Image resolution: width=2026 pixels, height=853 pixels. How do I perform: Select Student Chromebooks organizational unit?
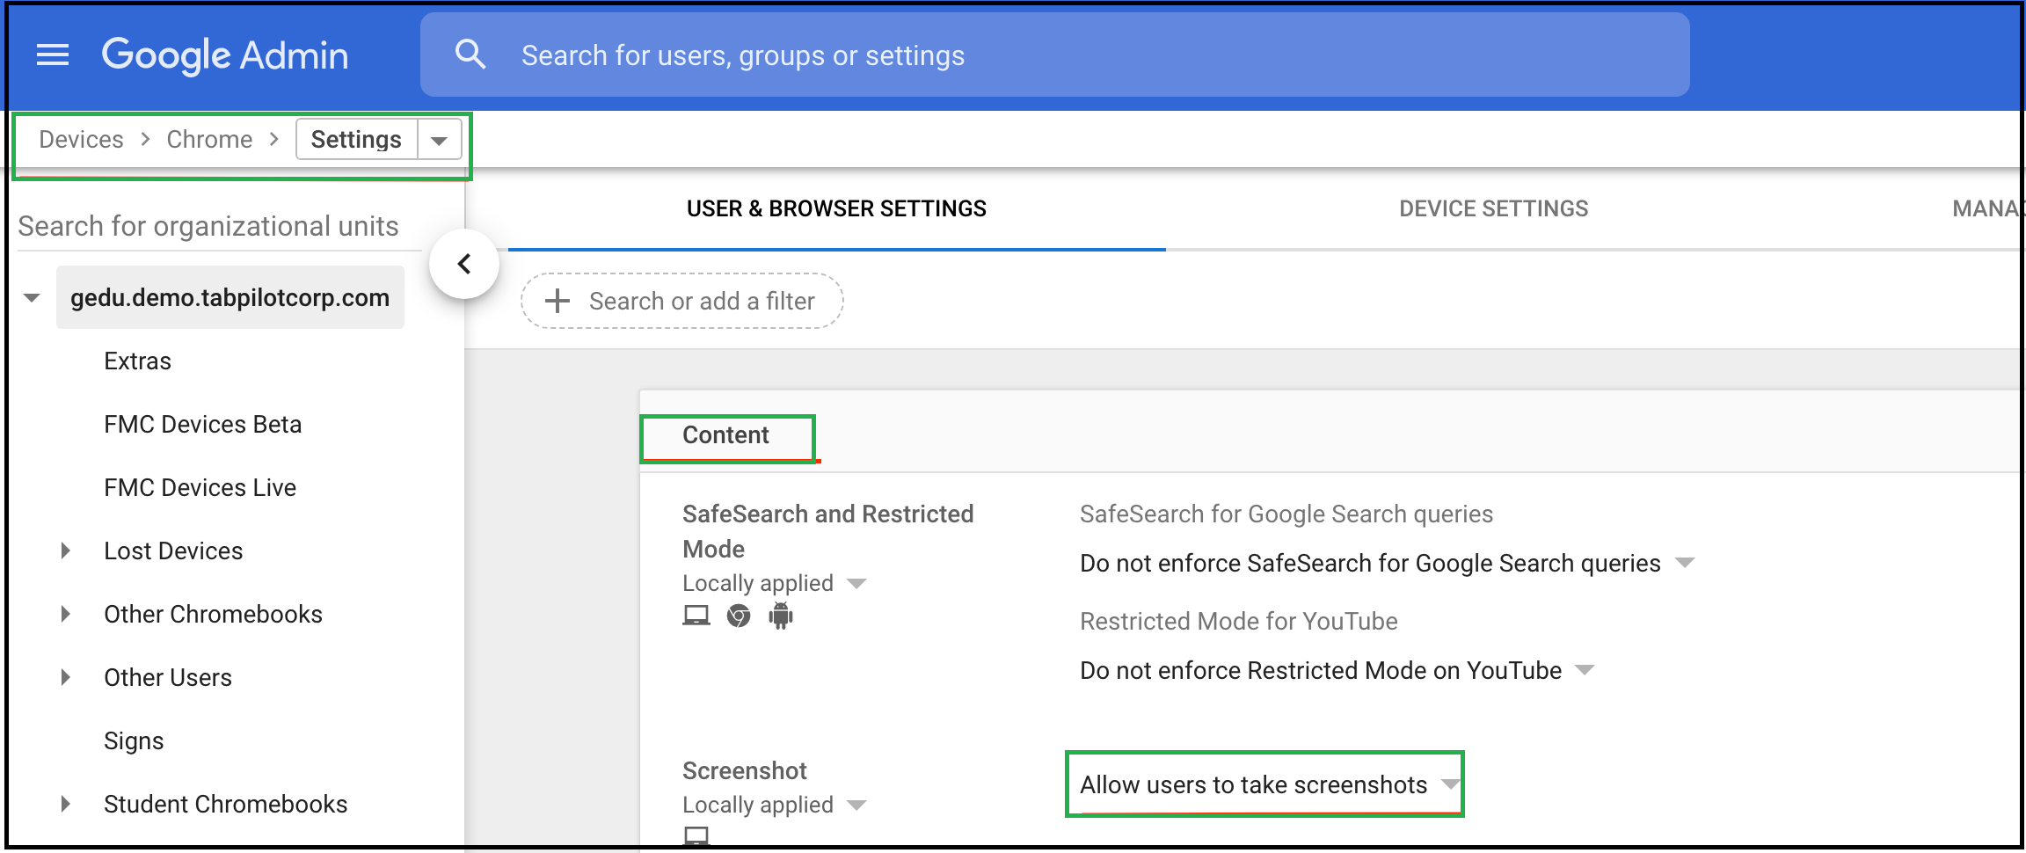tap(225, 804)
